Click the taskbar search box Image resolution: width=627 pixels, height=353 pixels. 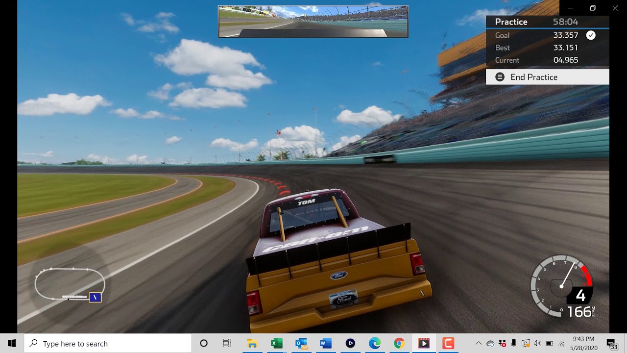[x=108, y=344]
